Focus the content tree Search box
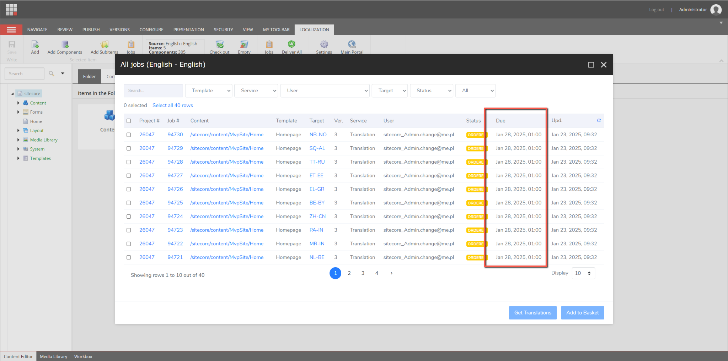The image size is (728, 361). tap(25, 73)
